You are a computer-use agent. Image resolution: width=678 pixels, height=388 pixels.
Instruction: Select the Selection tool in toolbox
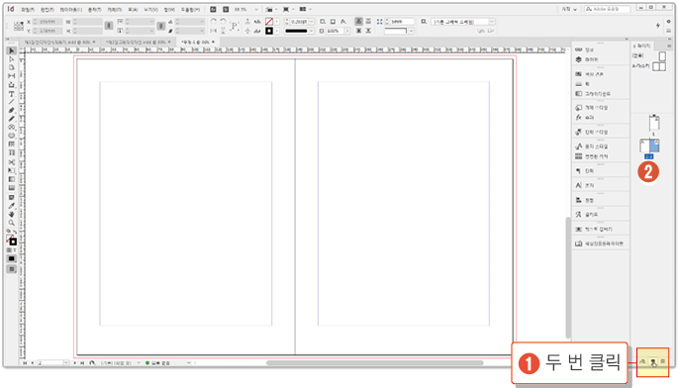click(x=12, y=50)
